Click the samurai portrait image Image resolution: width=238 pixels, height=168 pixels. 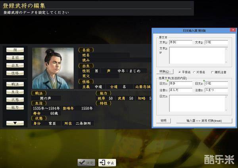click(53, 68)
